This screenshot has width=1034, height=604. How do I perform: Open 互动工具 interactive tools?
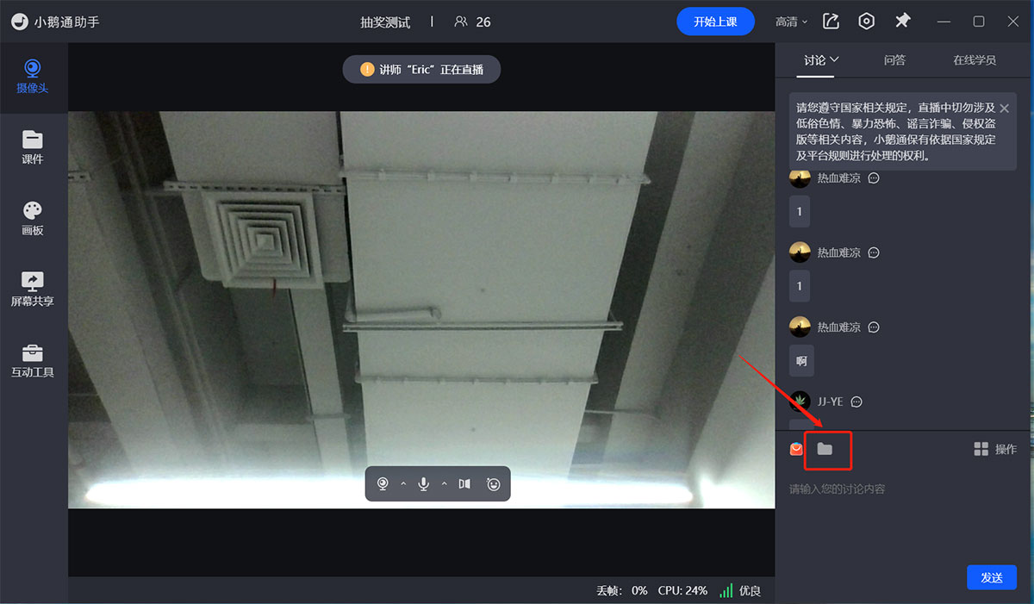tap(33, 360)
